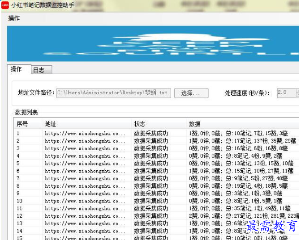
Task: Click data '总:15笔记, 10粉, 27赞, 11藏'
Action: coord(259,171)
